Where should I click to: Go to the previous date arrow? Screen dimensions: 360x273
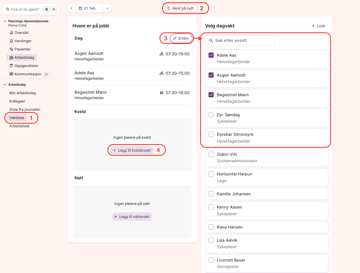click(71, 8)
